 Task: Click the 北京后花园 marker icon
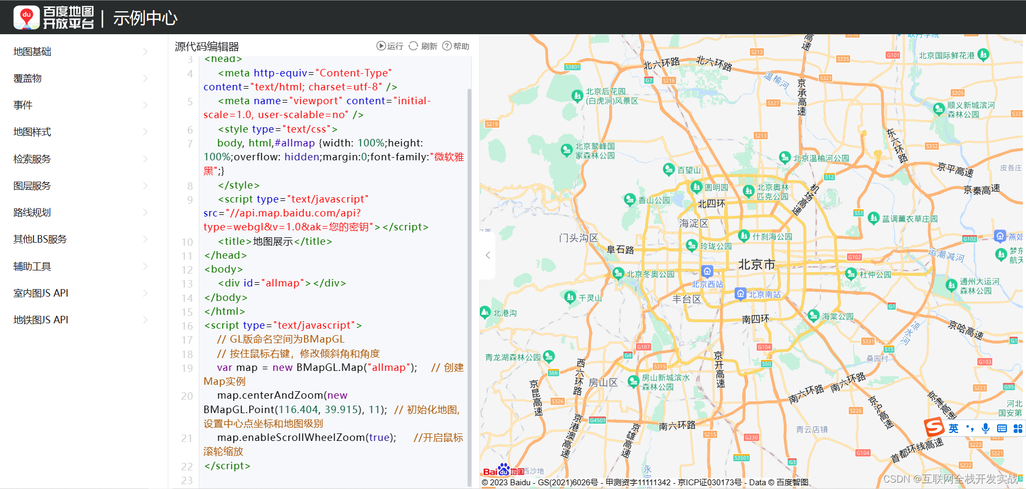(577, 96)
